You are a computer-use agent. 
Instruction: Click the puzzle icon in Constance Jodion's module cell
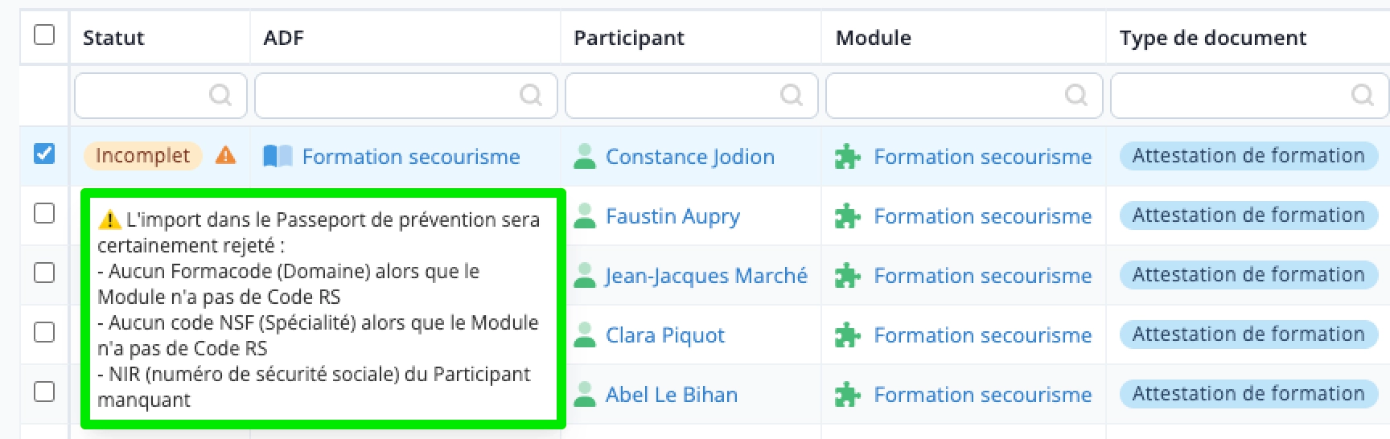(x=848, y=156)
